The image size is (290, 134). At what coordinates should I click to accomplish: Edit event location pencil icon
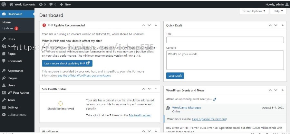215,99
